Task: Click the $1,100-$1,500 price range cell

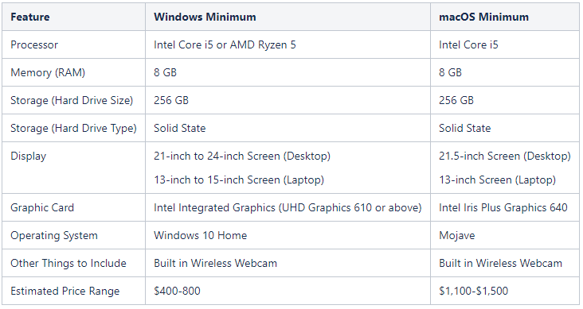Action: coord(505,291)
